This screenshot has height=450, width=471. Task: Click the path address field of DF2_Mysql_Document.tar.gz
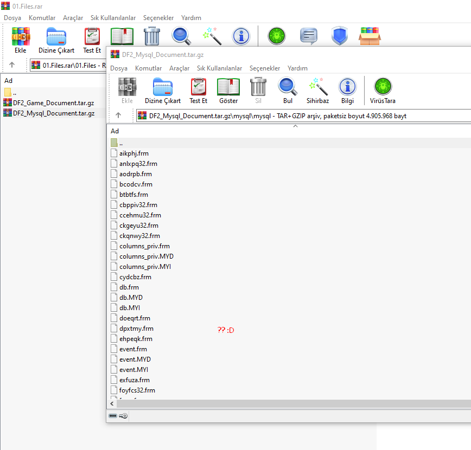pos(303,116)
